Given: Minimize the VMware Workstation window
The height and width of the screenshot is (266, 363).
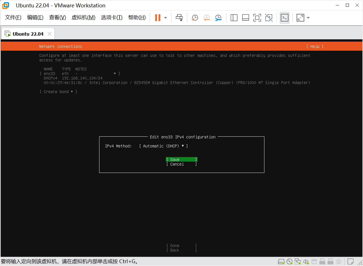Looking at the screenshot, I should point(337,5).
